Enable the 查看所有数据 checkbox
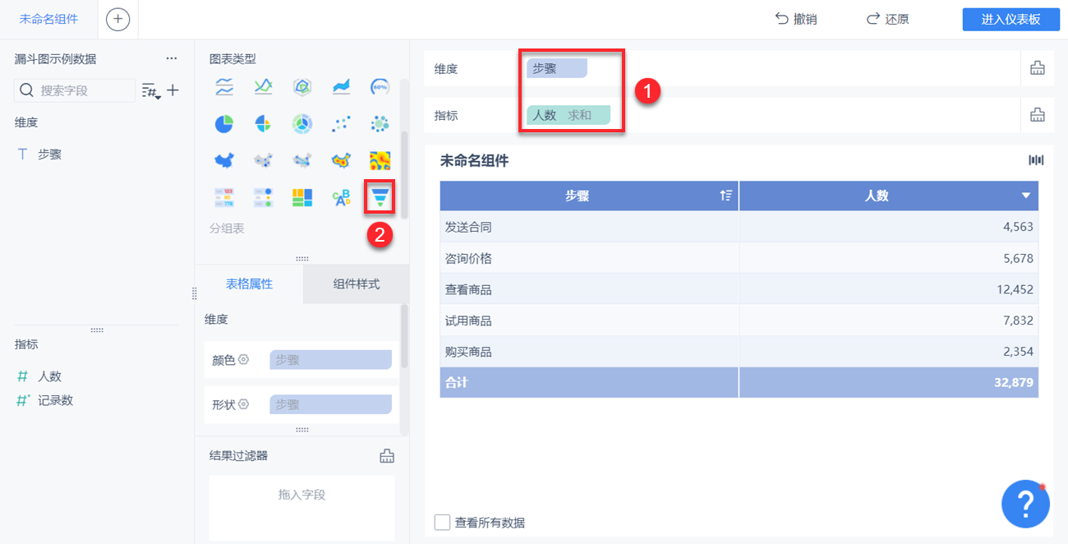1068x544 pixels. tap(442, 523)
